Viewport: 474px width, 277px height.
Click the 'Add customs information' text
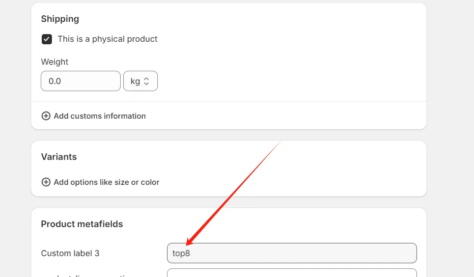tap(100, 116)
